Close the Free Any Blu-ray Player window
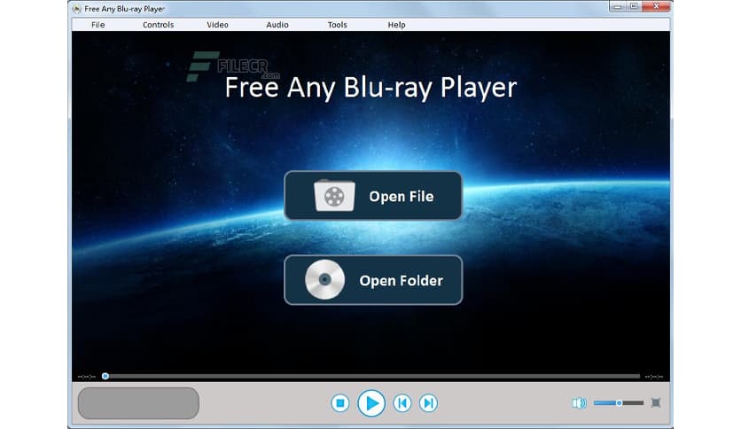The image size is (741, 429). tap(657, 6)
